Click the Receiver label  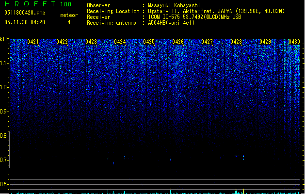98,17
